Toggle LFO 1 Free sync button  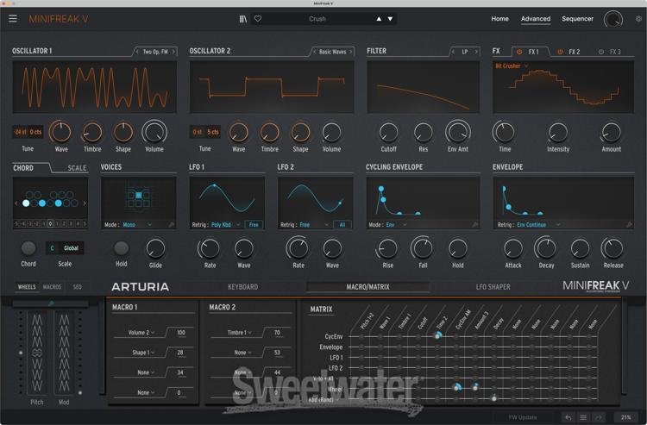[x=254, y=225]
